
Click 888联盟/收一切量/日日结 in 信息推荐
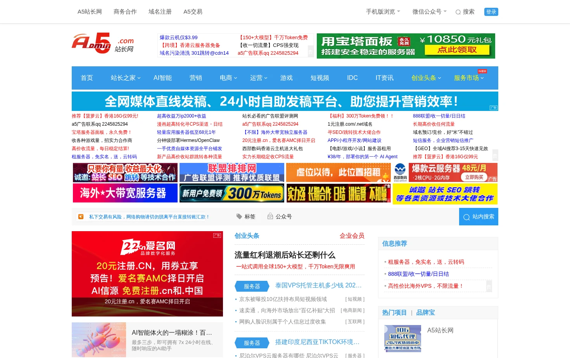click(418, 274)
